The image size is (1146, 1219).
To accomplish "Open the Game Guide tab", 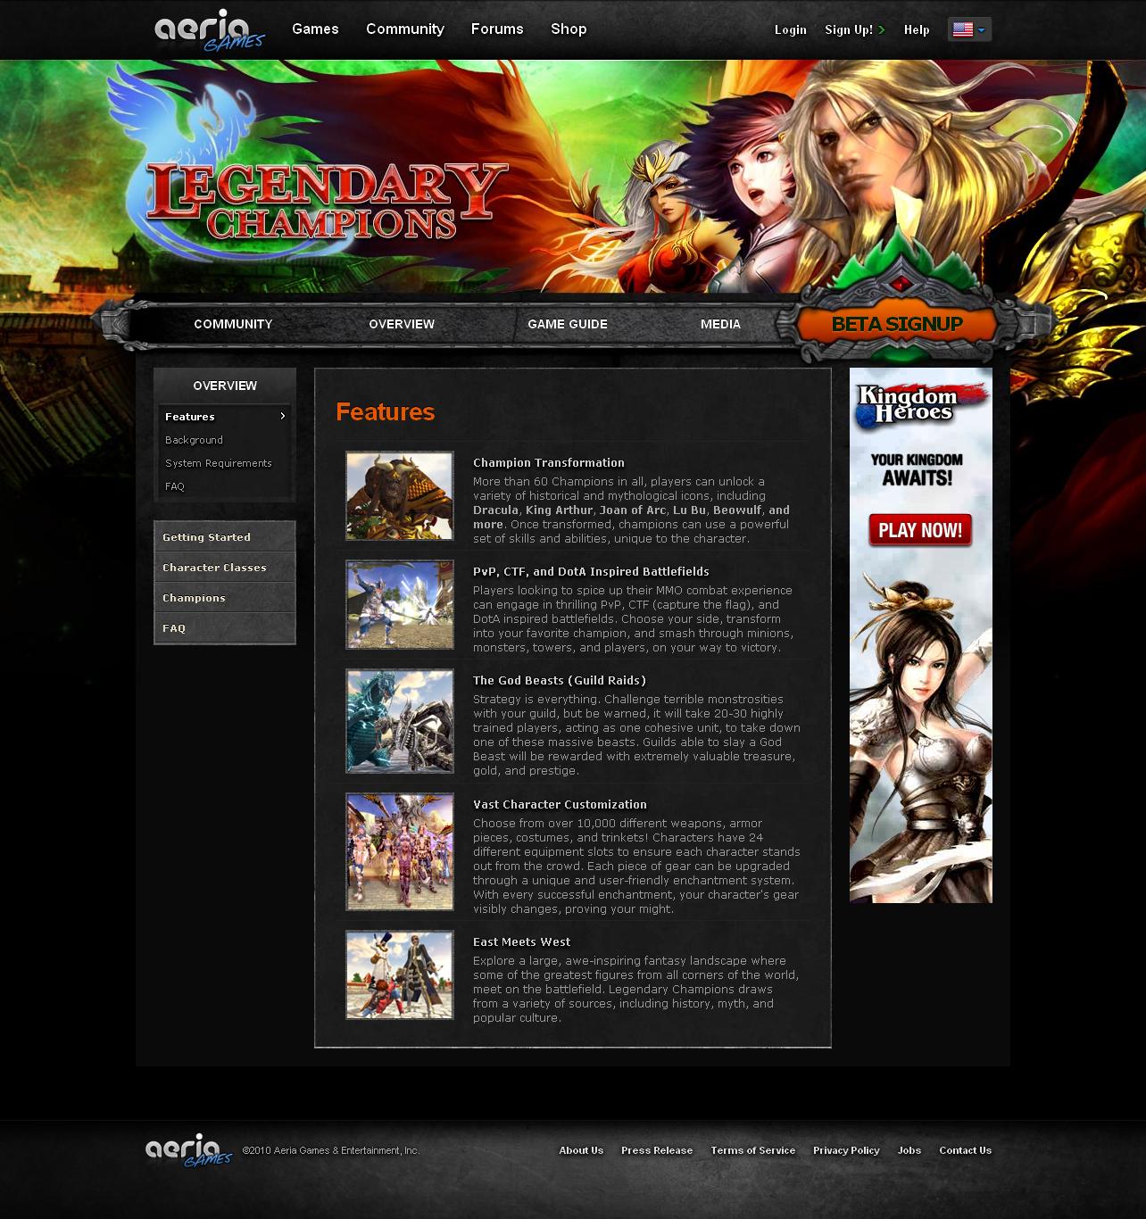I will [x=567, y=324].
